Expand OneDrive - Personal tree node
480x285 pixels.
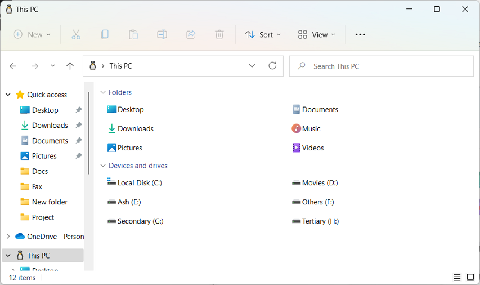8,236
